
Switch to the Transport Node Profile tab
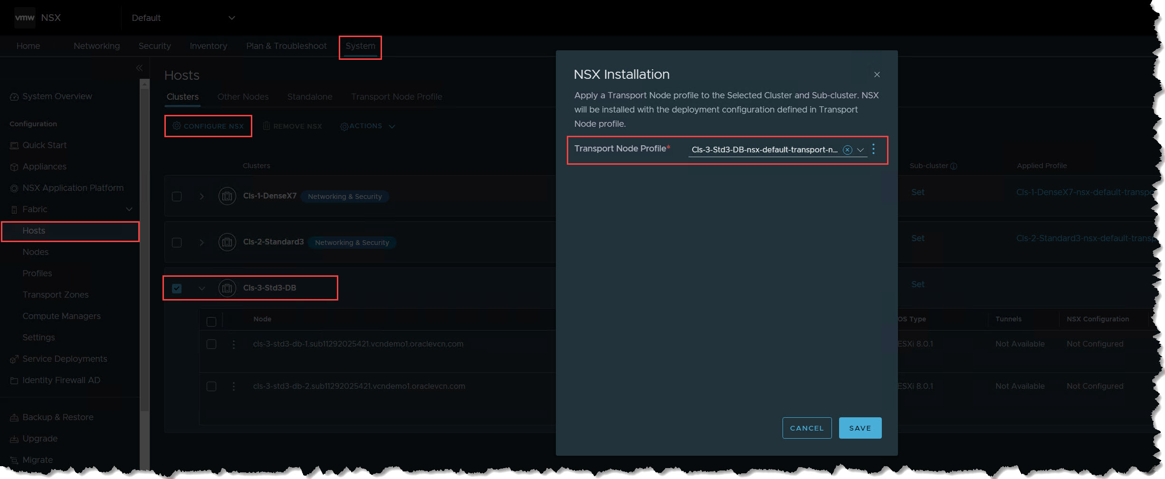click(x=396, y=97)
